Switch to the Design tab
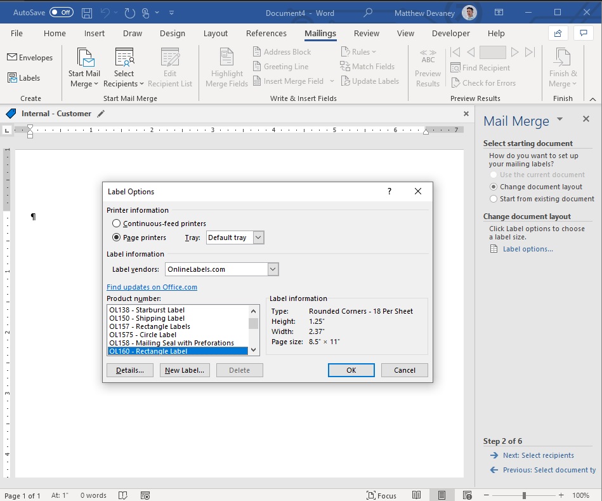 tap(173, 34)
